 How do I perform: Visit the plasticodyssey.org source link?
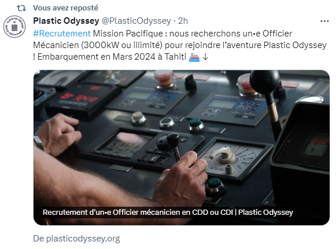click(x=76, y=239)
